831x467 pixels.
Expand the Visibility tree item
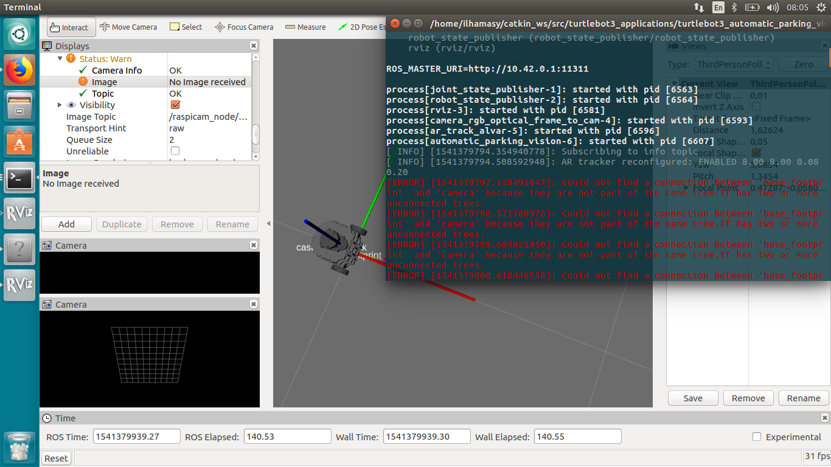pos(60,105)
